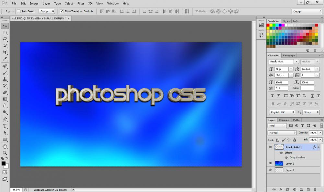Select the Zoom tool
The width and height of the screenshot is (324, 192).
pos(5,153)
